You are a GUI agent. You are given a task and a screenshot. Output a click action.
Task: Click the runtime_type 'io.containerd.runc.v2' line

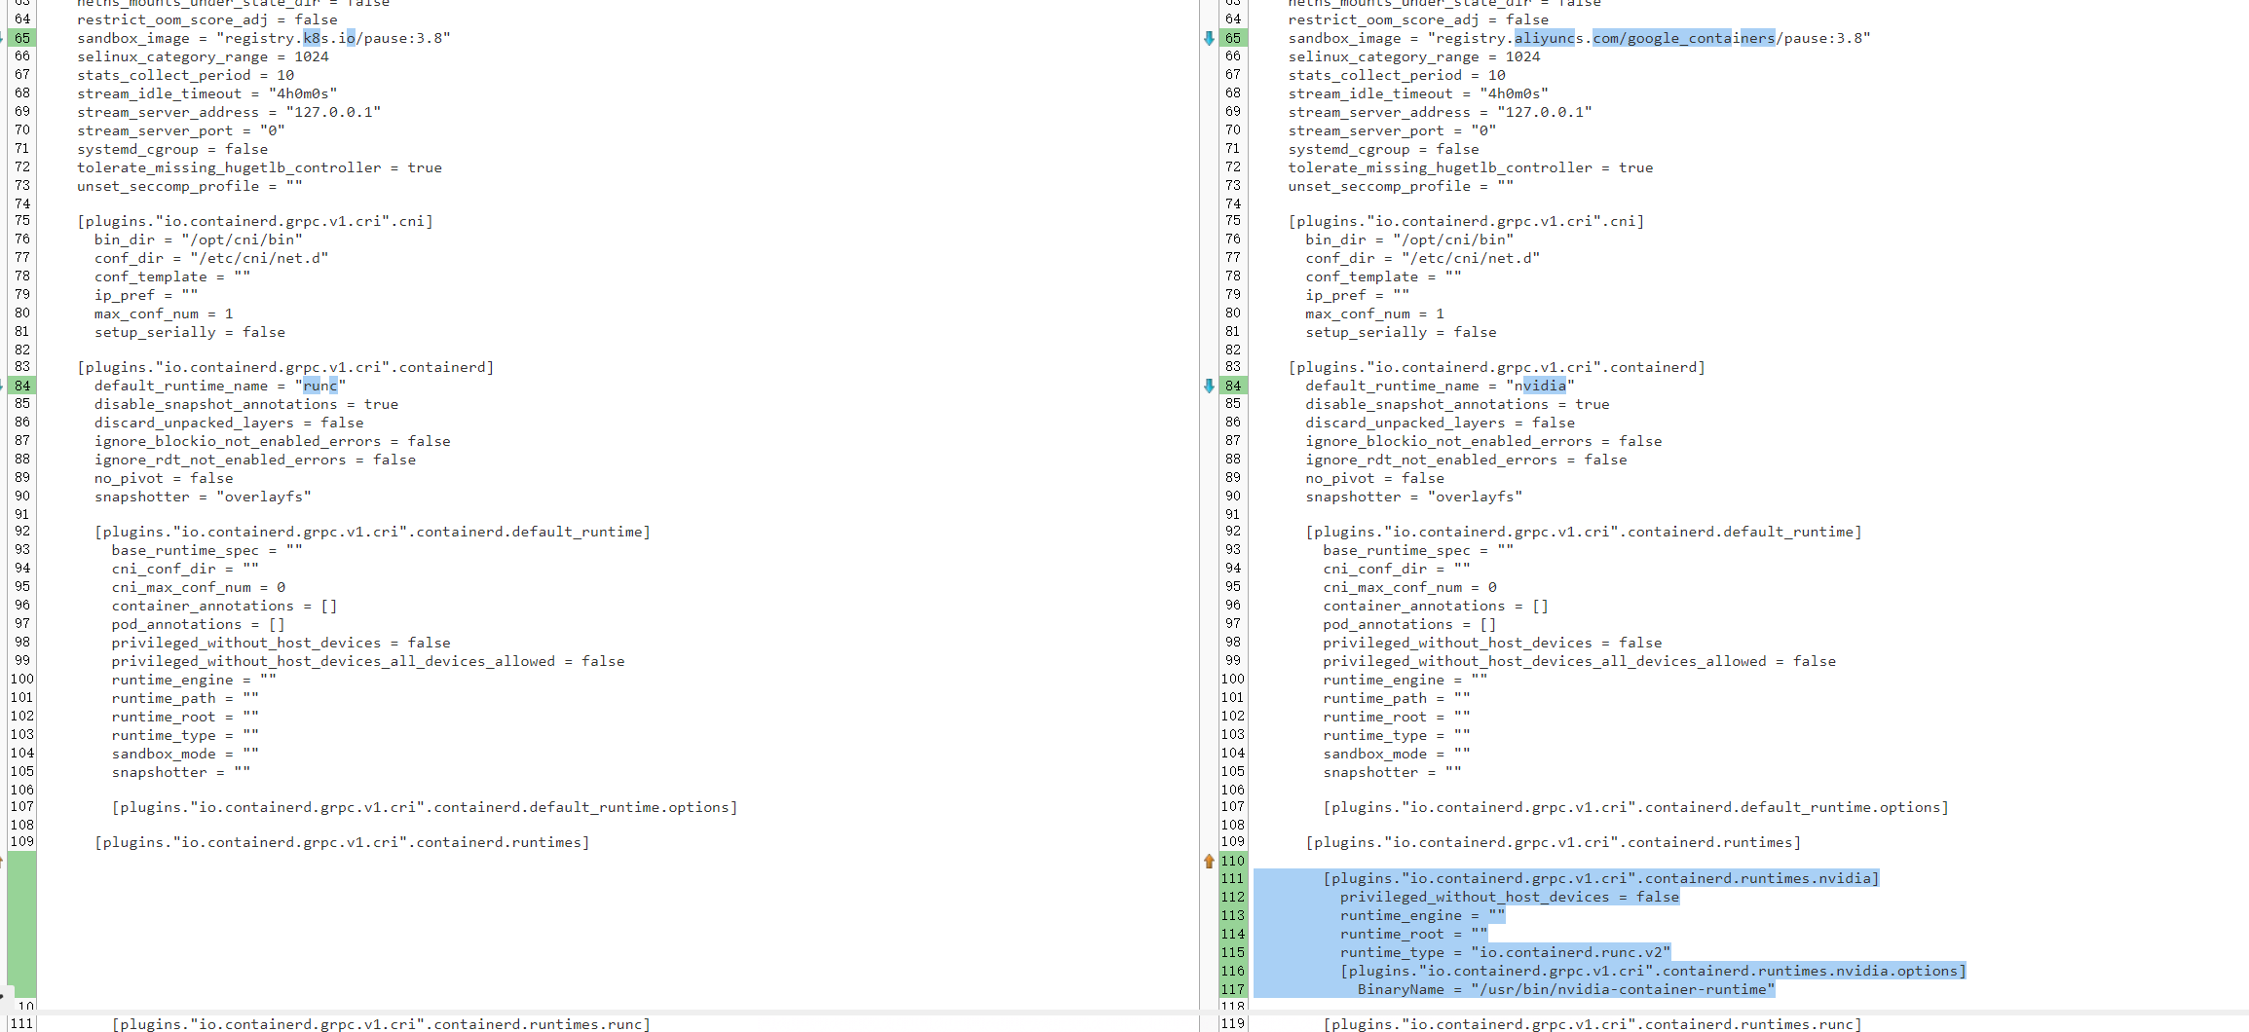pyautogui.click(x=1505, y=952)
